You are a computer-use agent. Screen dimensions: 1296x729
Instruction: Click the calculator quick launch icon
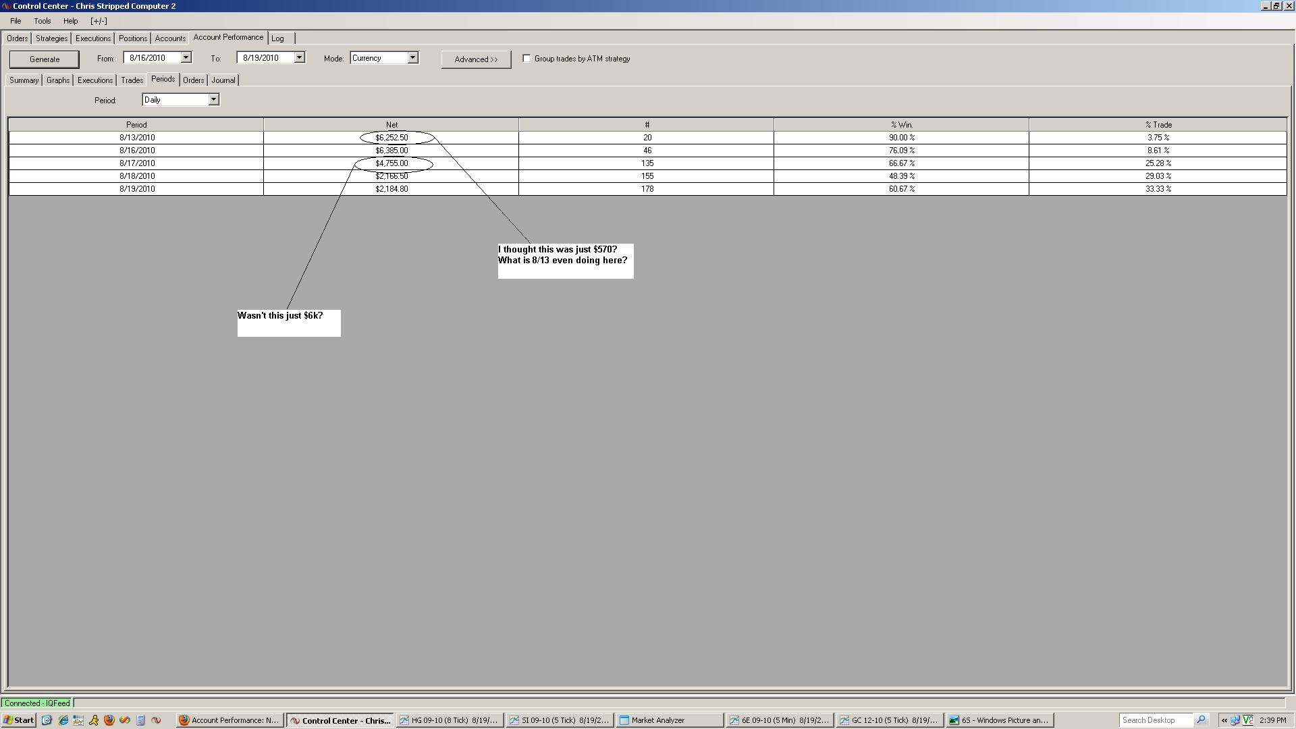pos(140,720)
